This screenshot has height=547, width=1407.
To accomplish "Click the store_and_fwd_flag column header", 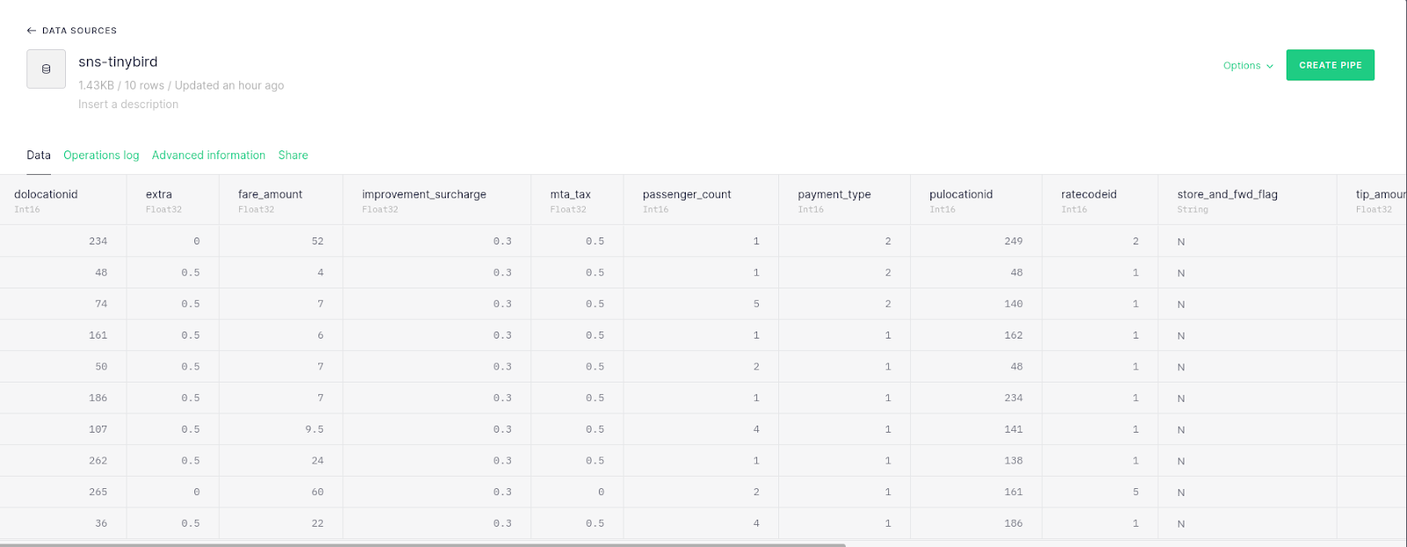I will click(x=1227, y=194).
